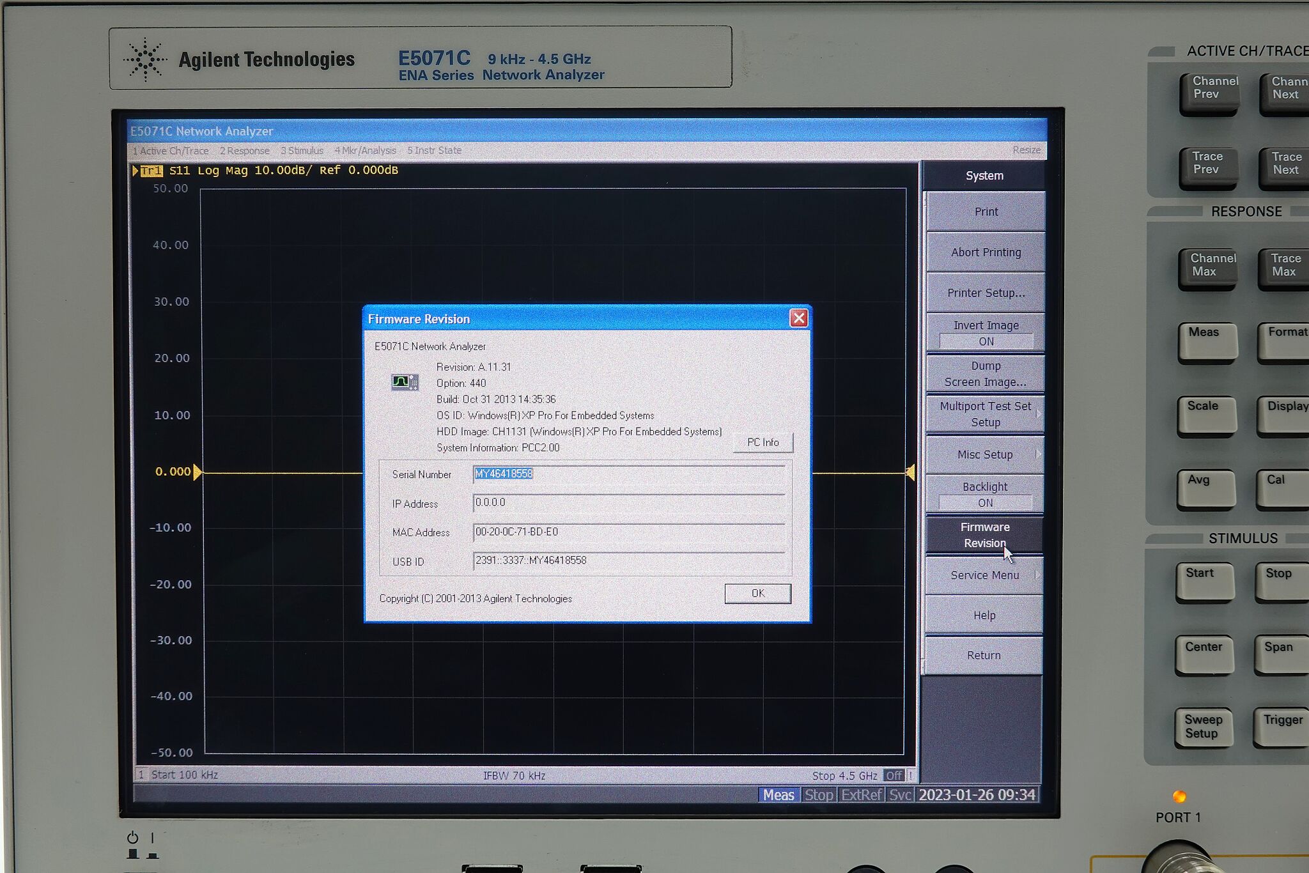Select Firmware Revision softkey
Viewport: 1309px width, 873px height.
985,535
